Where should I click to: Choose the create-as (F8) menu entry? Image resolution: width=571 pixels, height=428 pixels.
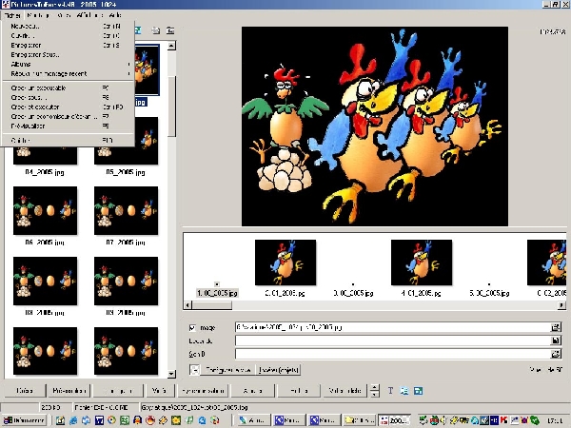tap(68, 97)
